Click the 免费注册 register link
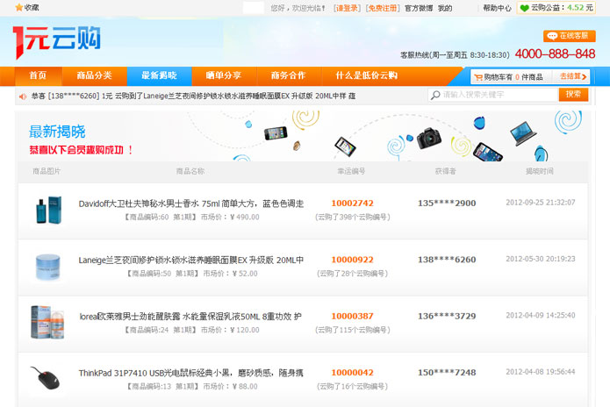Screen dimensions: 610x407 click(383, 8)
